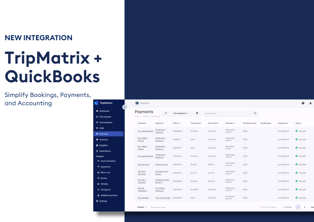Collapse the sidebar with the chevron toggle
The height and width of the screenshot is (222, 314).
124,107
